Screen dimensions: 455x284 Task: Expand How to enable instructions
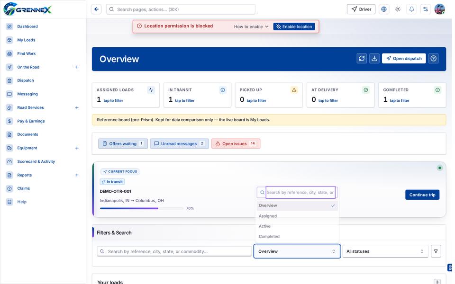coord(251,27)
